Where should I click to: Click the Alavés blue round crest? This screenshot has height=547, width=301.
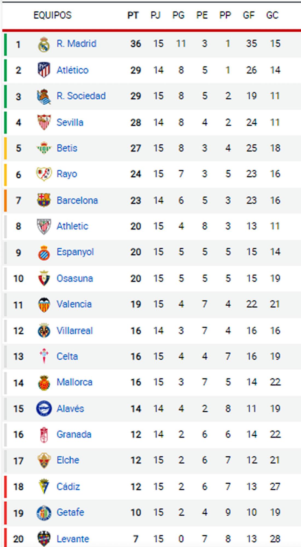coord(44,409)
